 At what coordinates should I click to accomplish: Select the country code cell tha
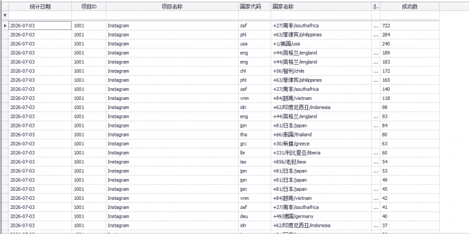tap(255, 135)
